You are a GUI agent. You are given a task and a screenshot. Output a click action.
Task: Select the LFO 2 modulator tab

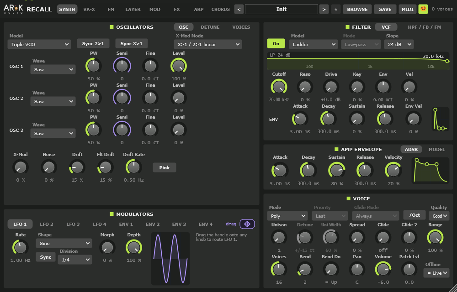46,224
